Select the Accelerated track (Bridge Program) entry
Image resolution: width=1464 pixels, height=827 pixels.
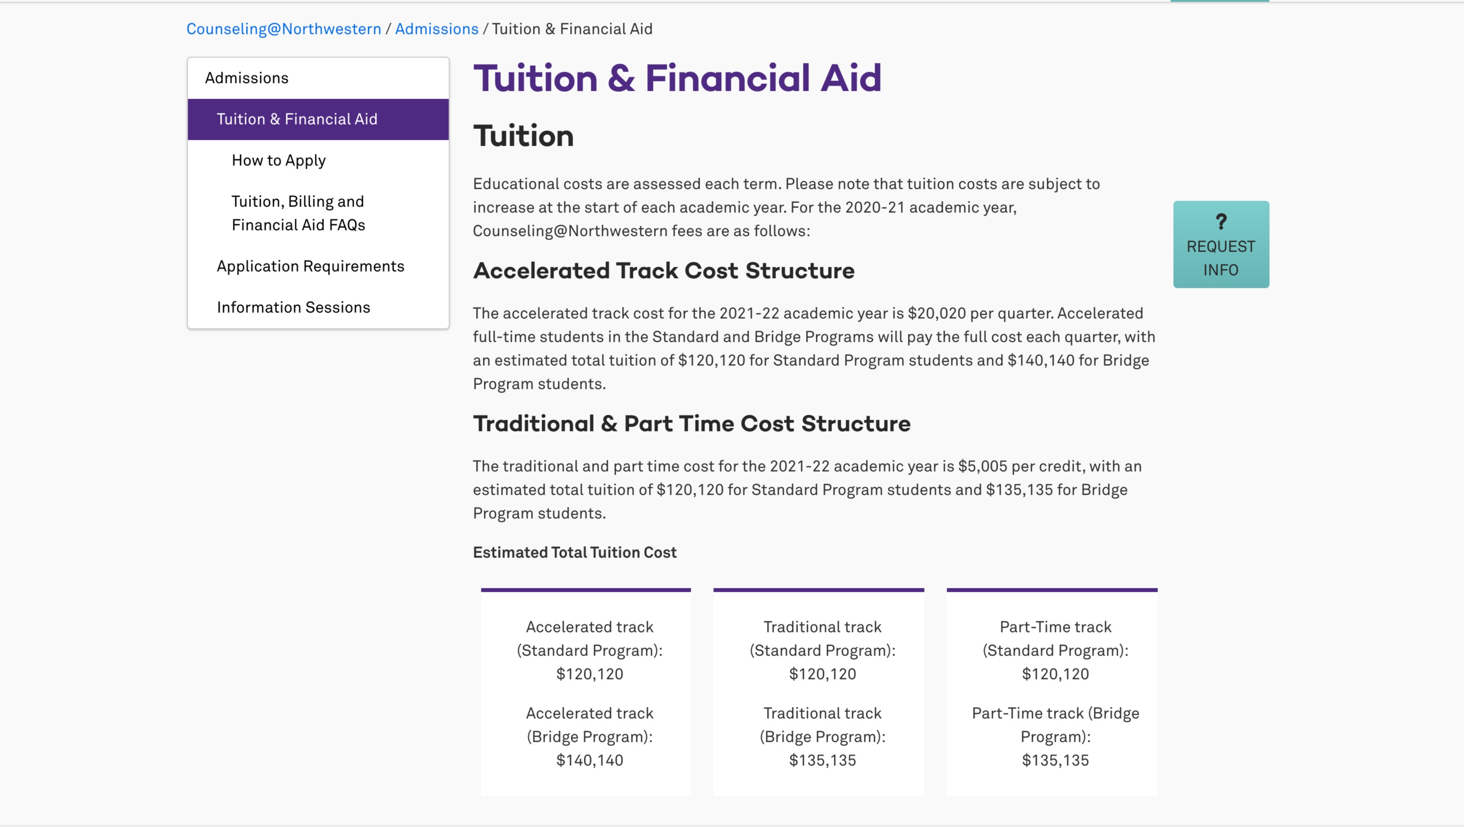(589, 737)
